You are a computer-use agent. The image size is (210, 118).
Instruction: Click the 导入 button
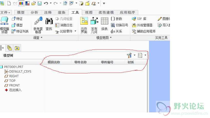[x=164, y=25]
